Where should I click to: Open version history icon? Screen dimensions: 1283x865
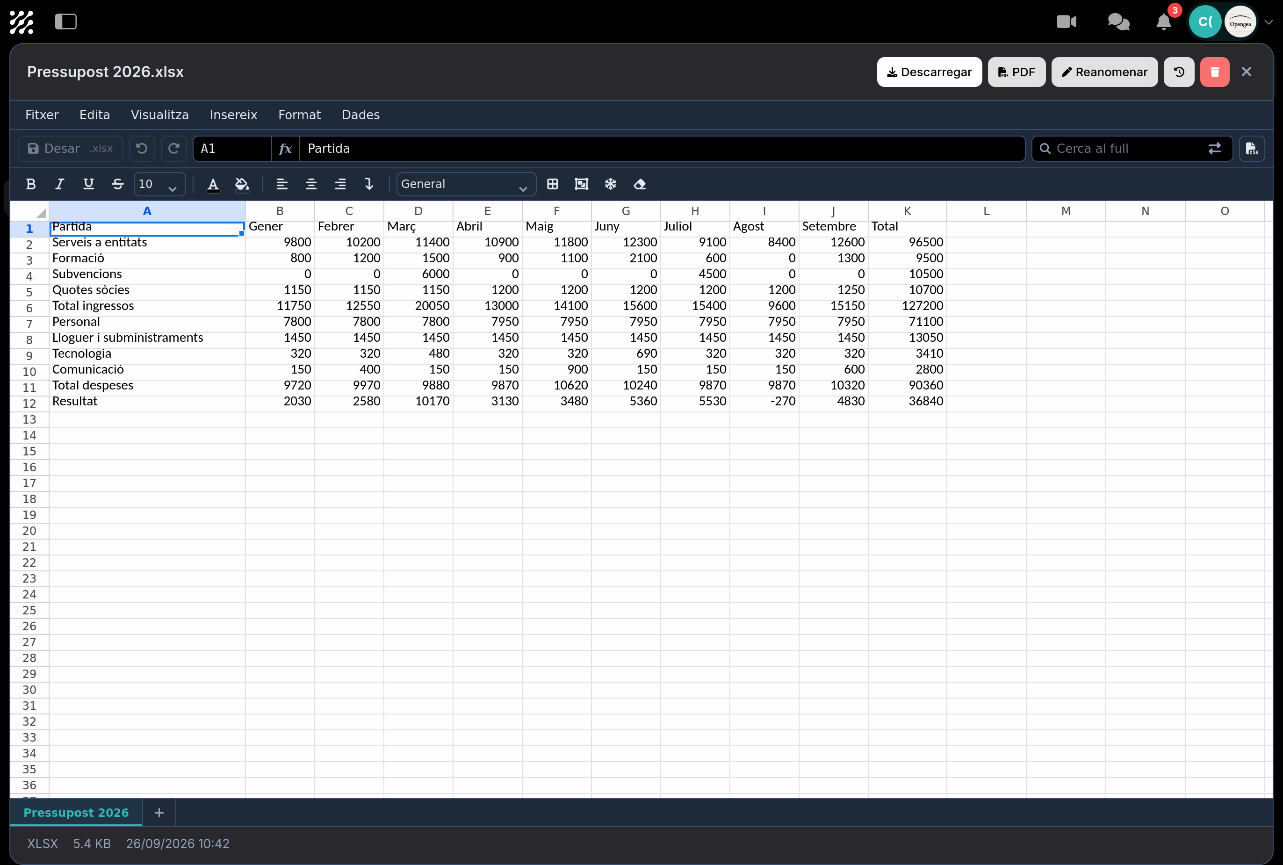[1179, 72]
